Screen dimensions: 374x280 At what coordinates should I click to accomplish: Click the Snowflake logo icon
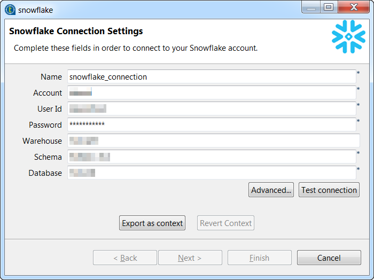pyautogui.click(x=348, y=37)
